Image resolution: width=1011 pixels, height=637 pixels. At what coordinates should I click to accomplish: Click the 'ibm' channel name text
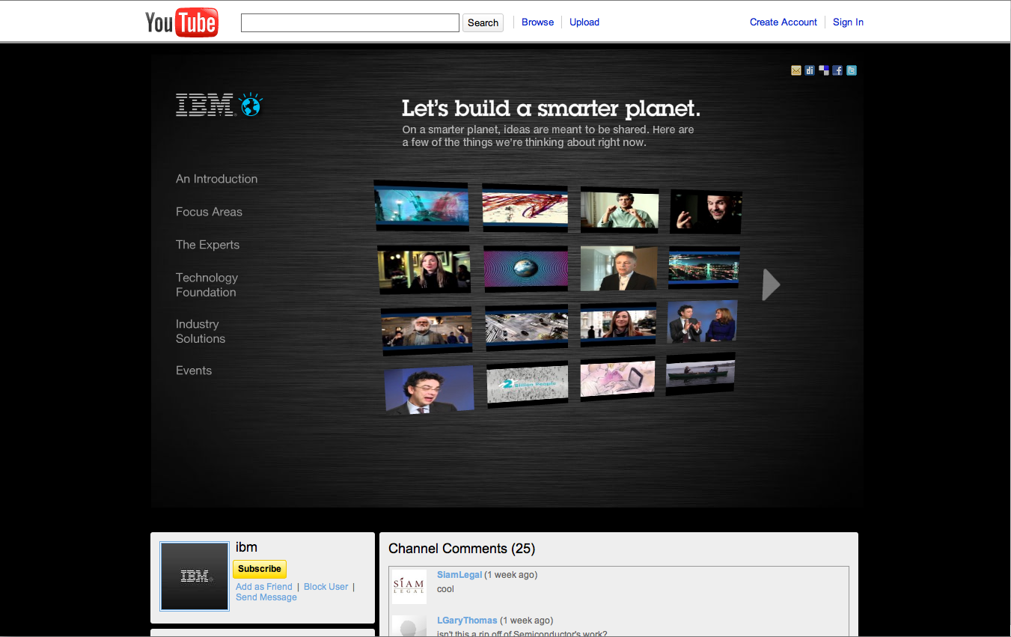[247, 547]
